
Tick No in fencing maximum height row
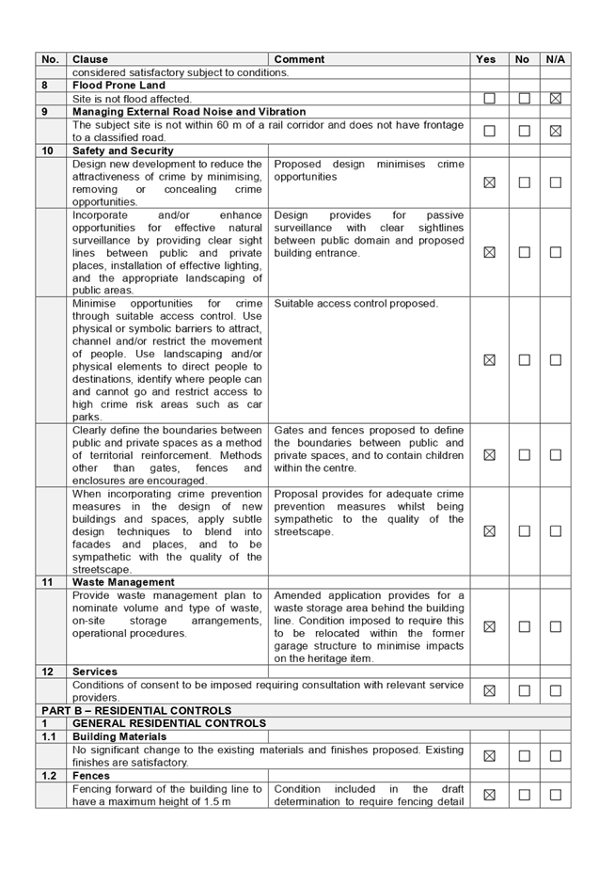(x=524, y=795)
